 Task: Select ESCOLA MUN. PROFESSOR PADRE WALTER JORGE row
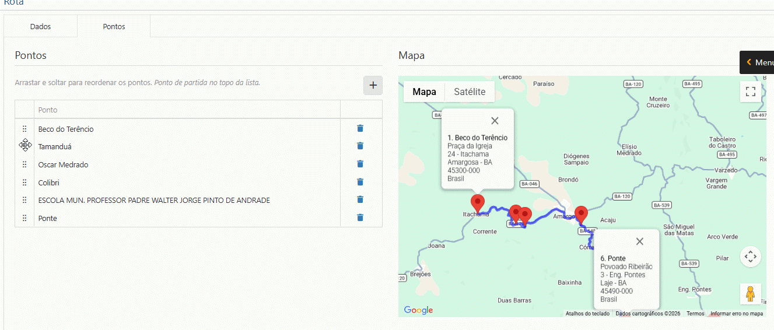coord(154,200)
